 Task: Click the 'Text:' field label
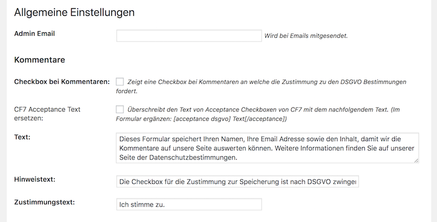pos(22,136)
